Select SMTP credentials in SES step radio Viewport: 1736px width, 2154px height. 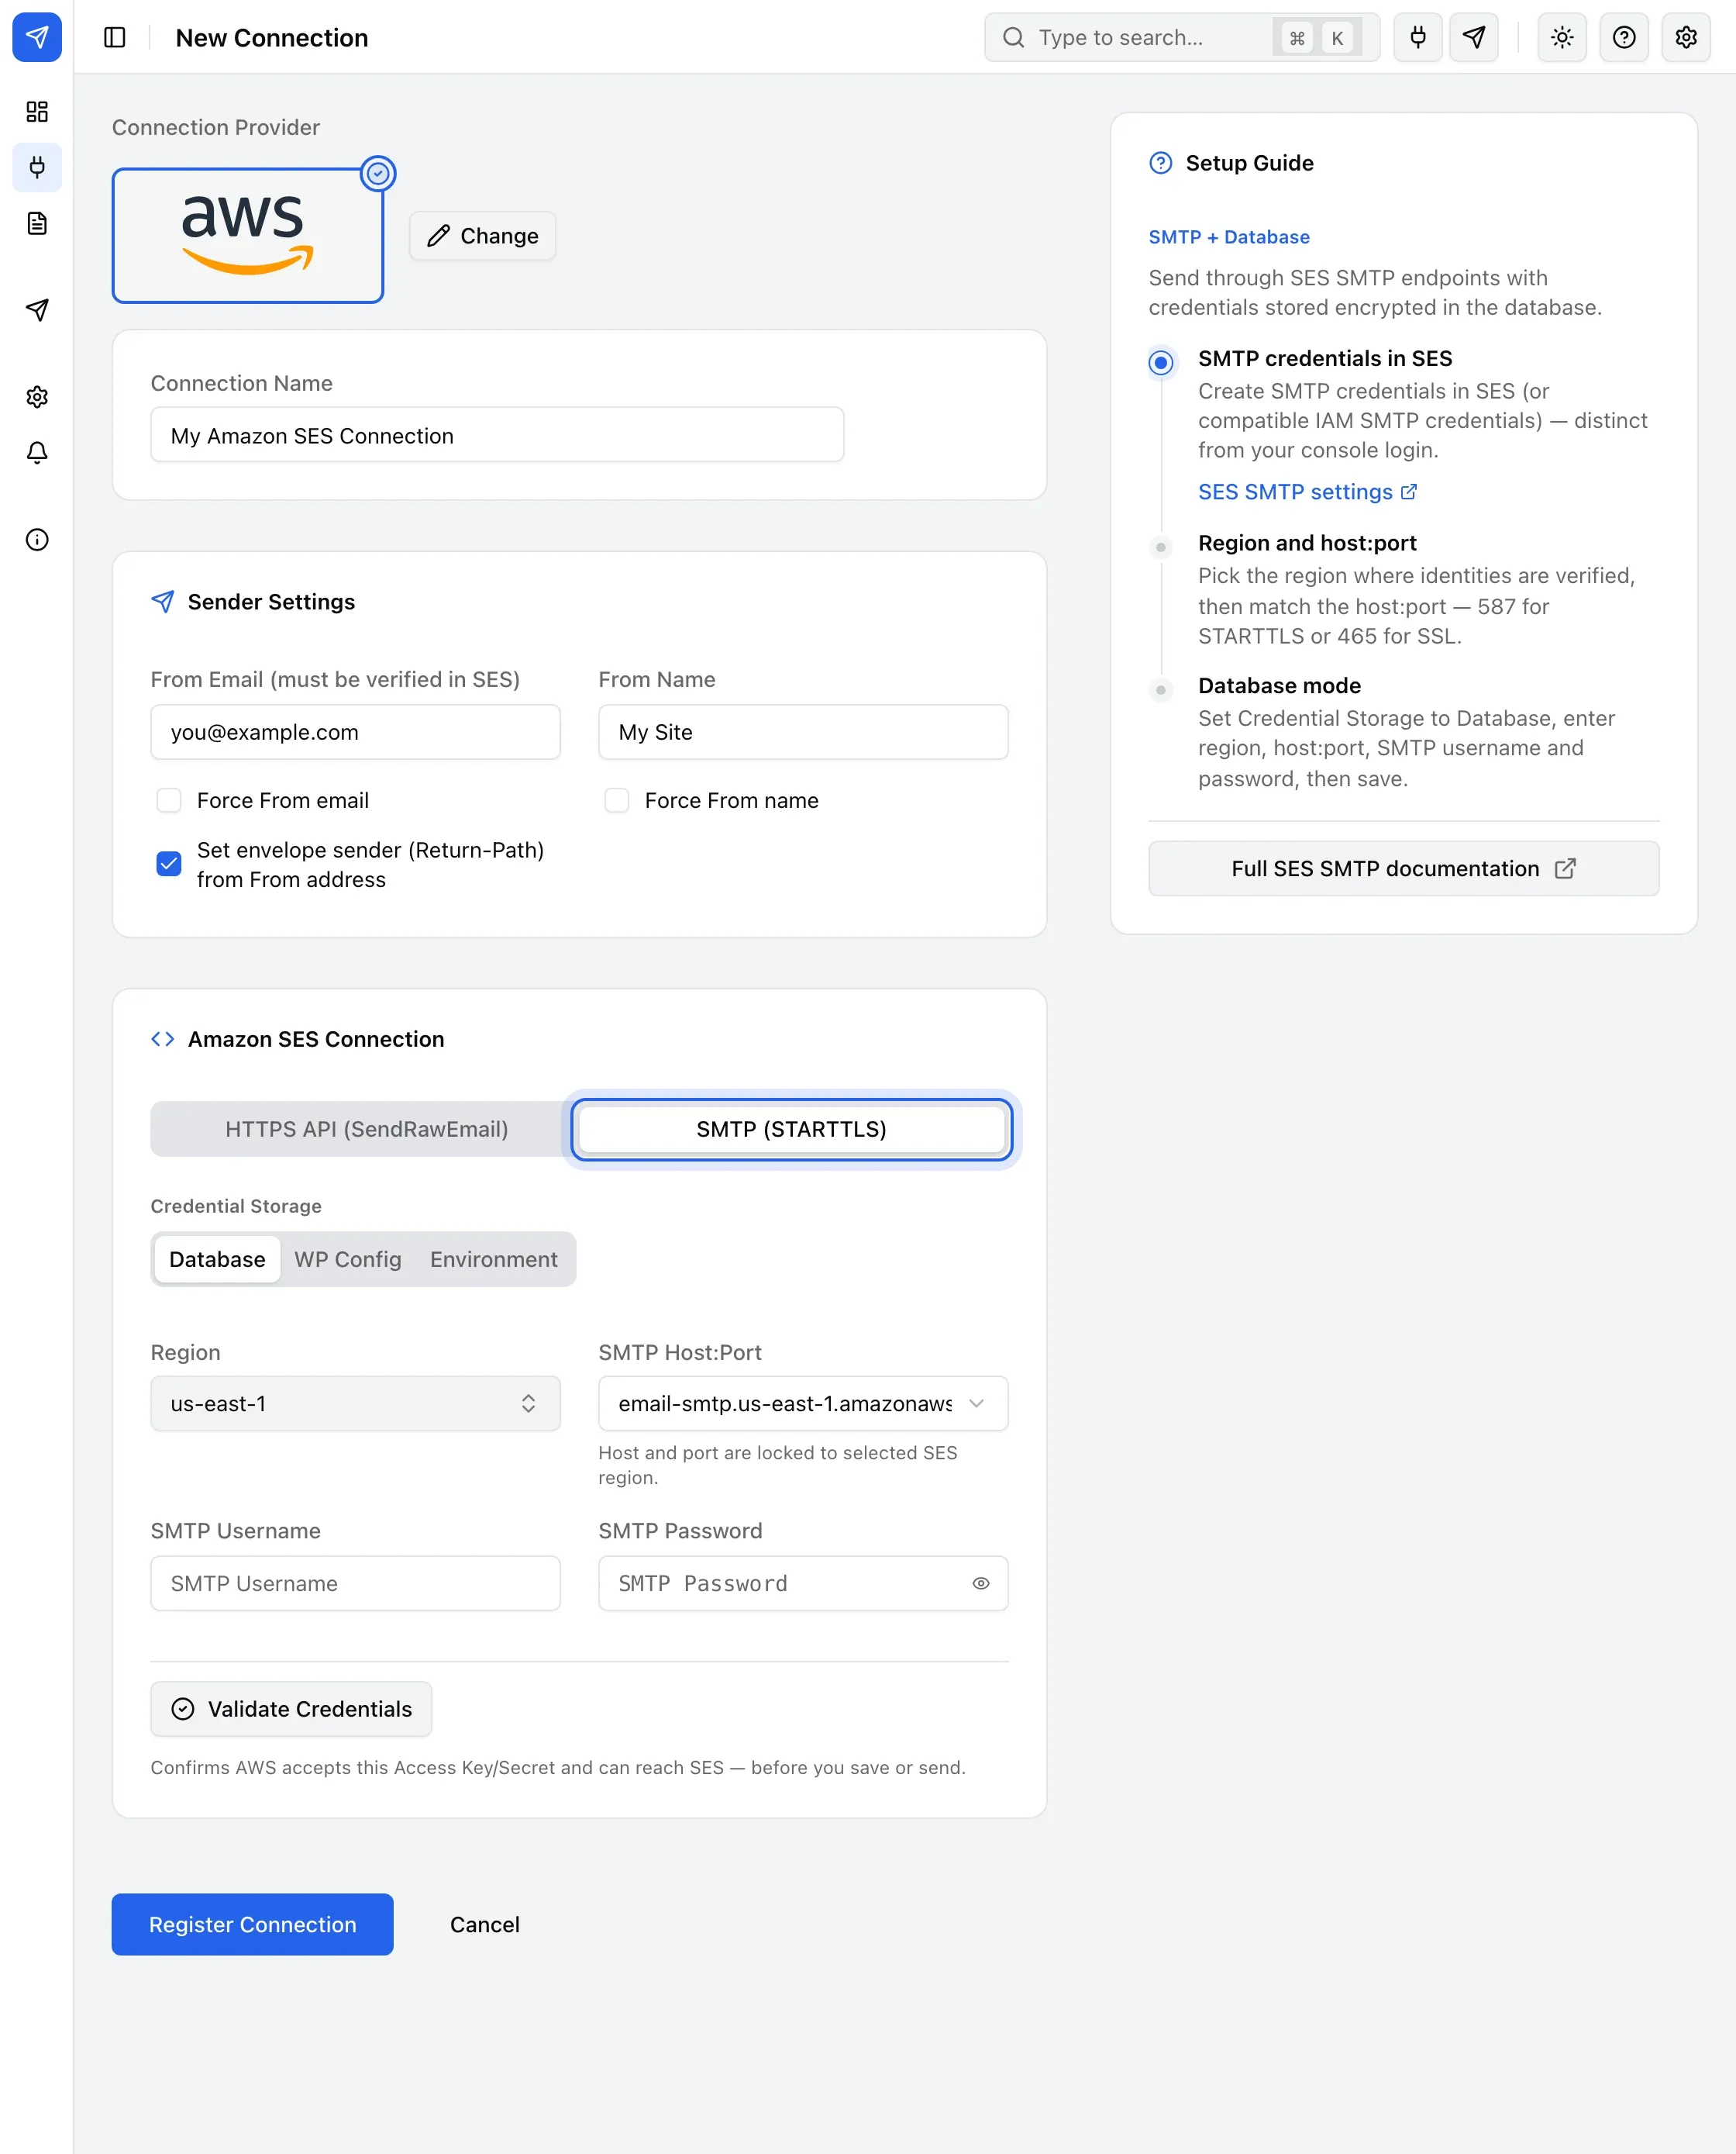[x=1160, y=362]
